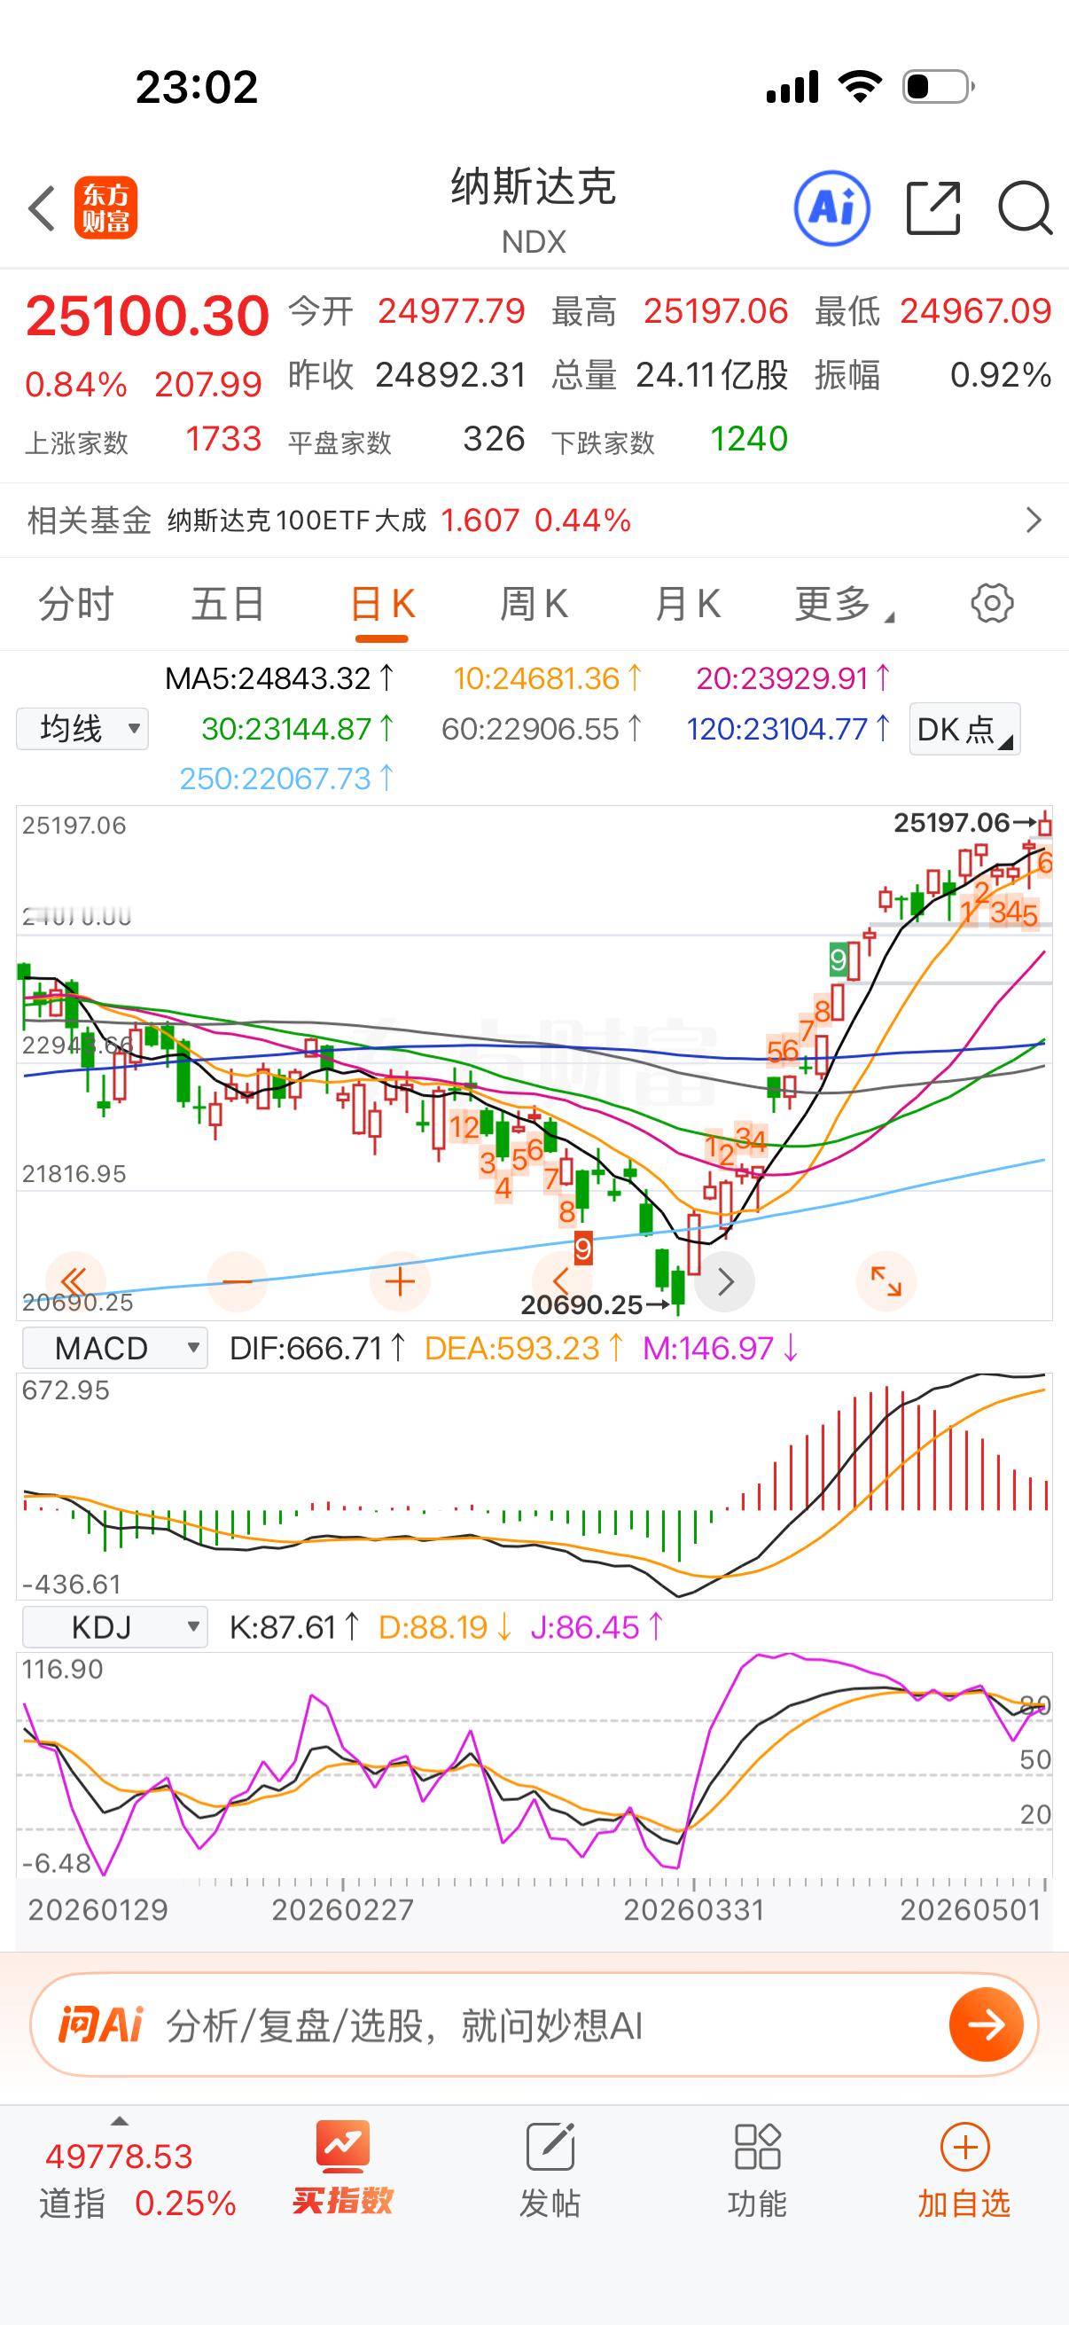The image size is (1069, 2325).
Task: Tap the 20:23929.91 moving average value
Action: click(793, 677)
